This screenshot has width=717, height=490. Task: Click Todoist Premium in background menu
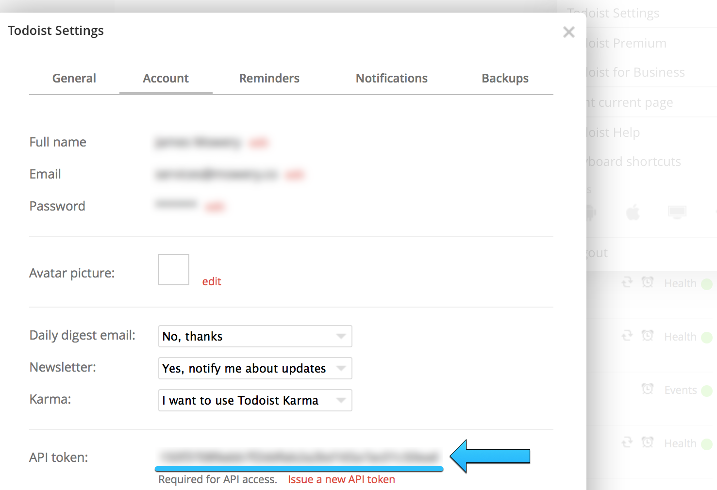pos(626,43)
